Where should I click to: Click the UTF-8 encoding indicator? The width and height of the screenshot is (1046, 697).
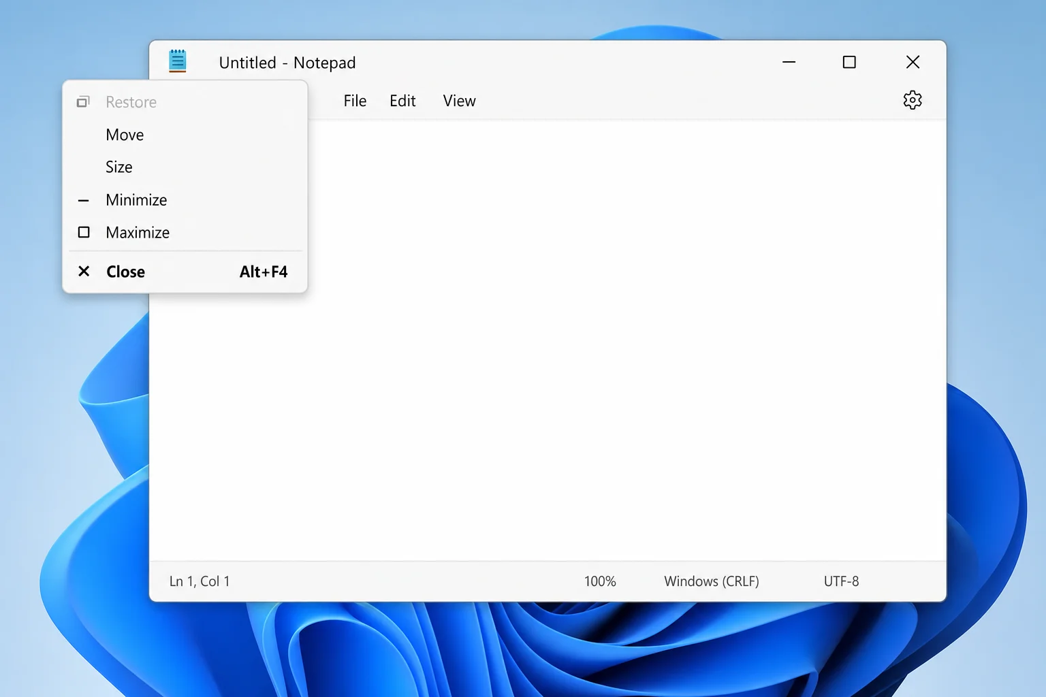pos(842,581)
